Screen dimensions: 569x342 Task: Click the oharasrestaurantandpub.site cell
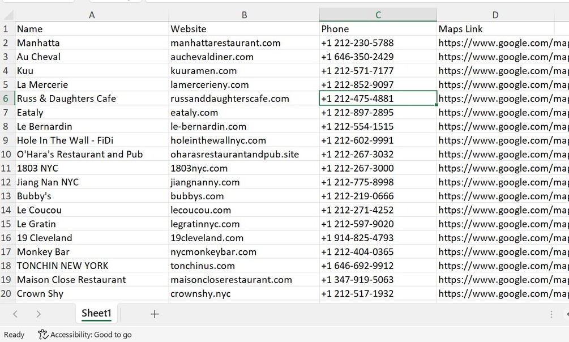pos(244,155)
